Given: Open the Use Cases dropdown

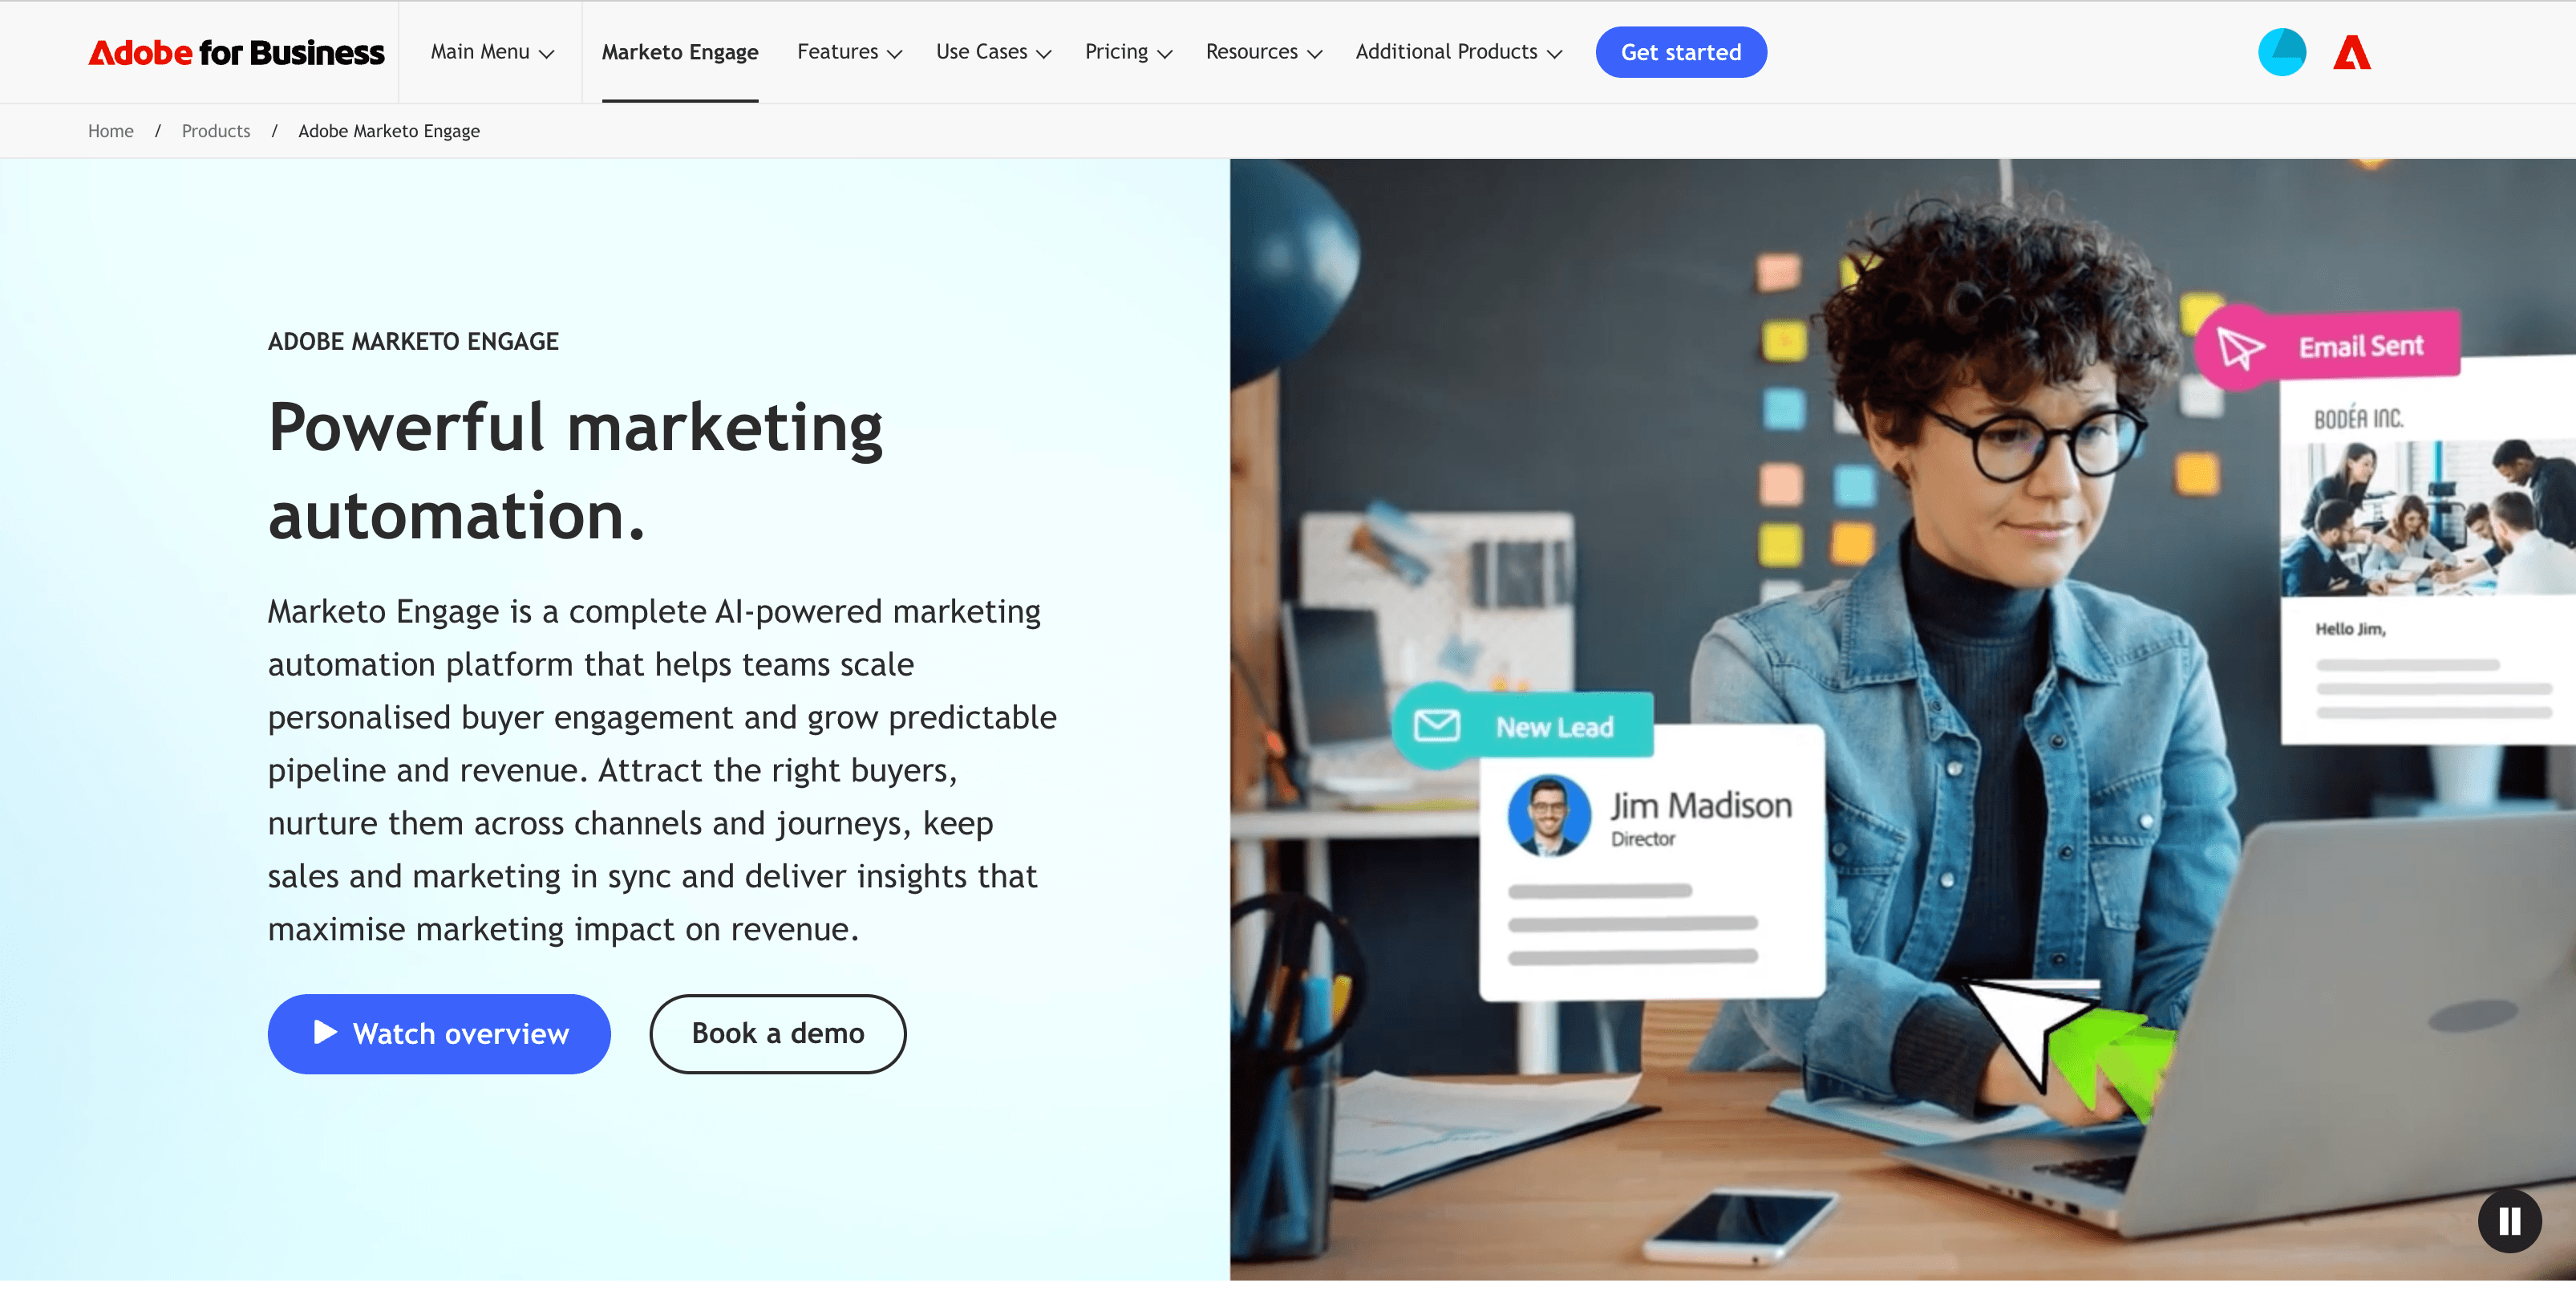Looking at the screenshot, I should point(993,52).
